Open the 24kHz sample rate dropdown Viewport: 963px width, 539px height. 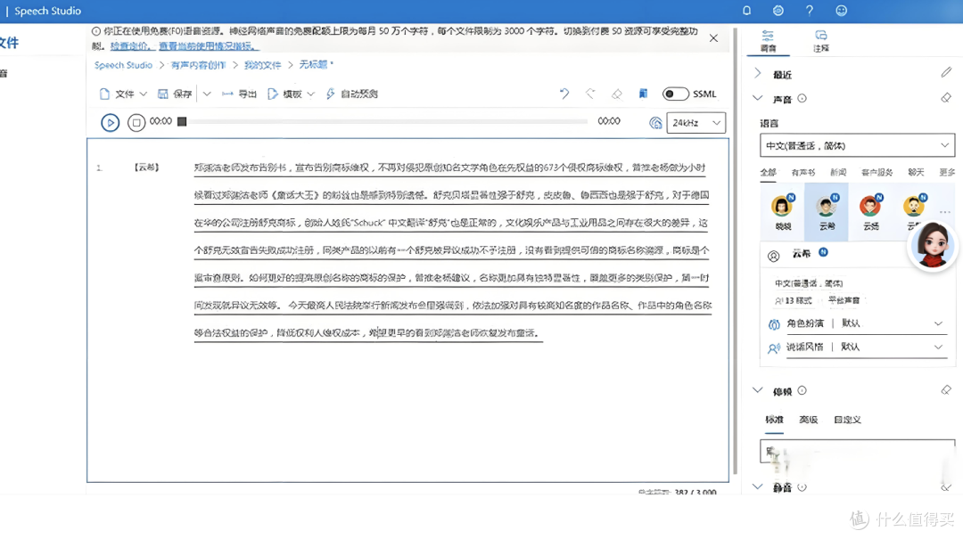[x=695, y=123]
